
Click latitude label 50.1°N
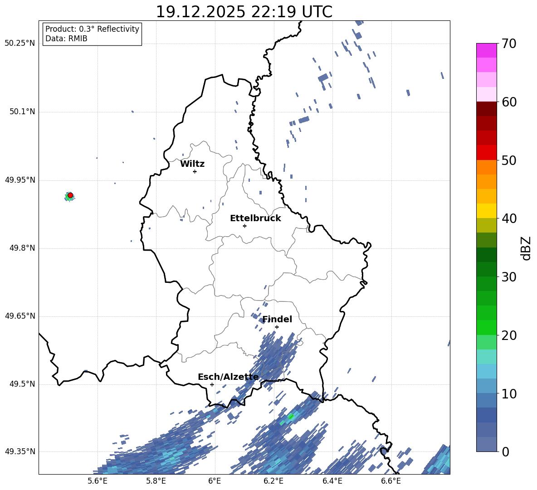[22, 112]
